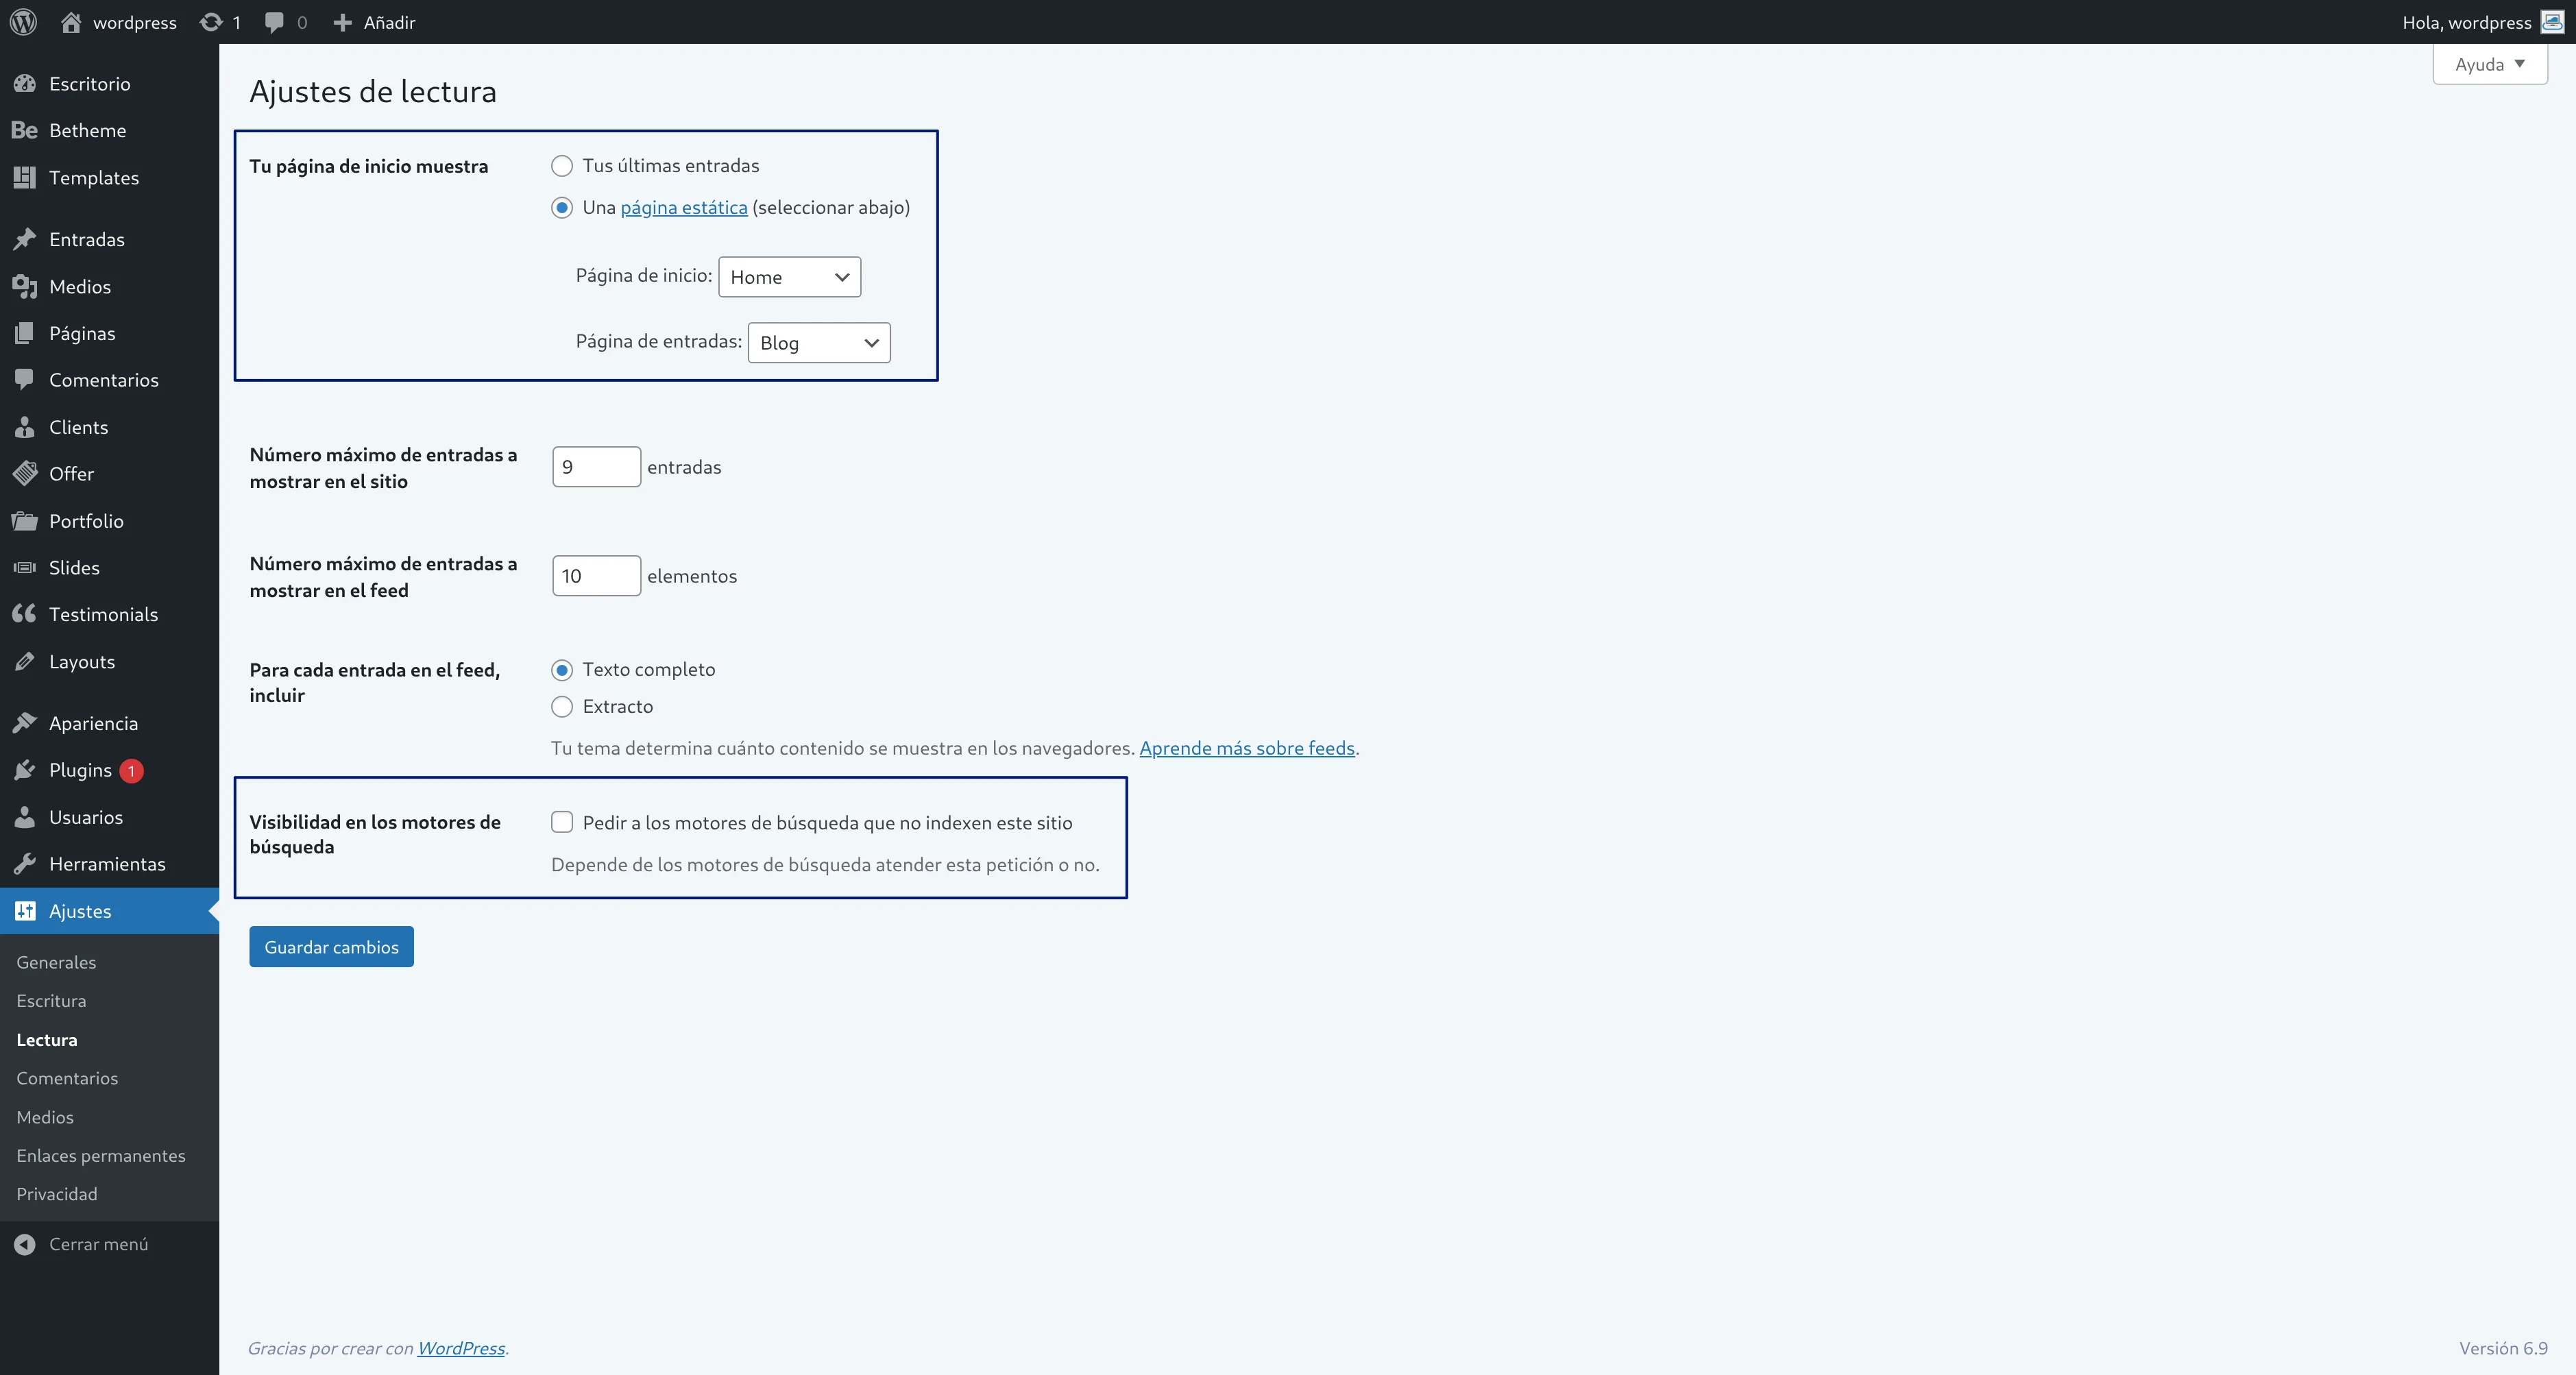Select the Portfolio folder icon

click(25, 520)
